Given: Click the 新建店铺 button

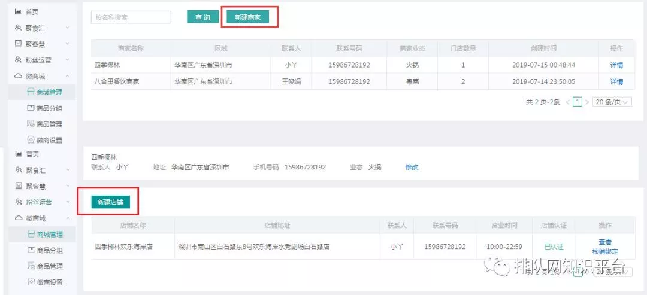Looking at the screenshot, I should [110, 202].
